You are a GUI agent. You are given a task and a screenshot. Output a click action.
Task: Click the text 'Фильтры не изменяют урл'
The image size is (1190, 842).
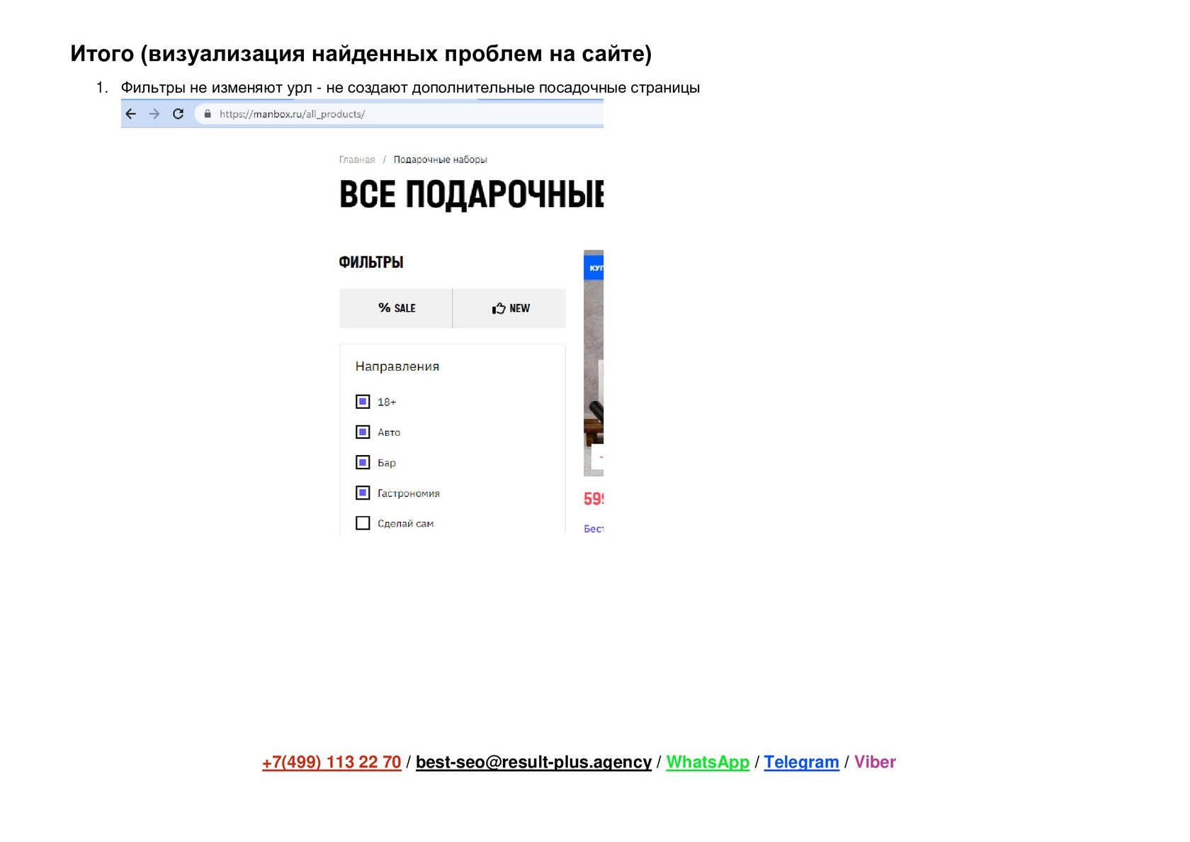point(217,88)
